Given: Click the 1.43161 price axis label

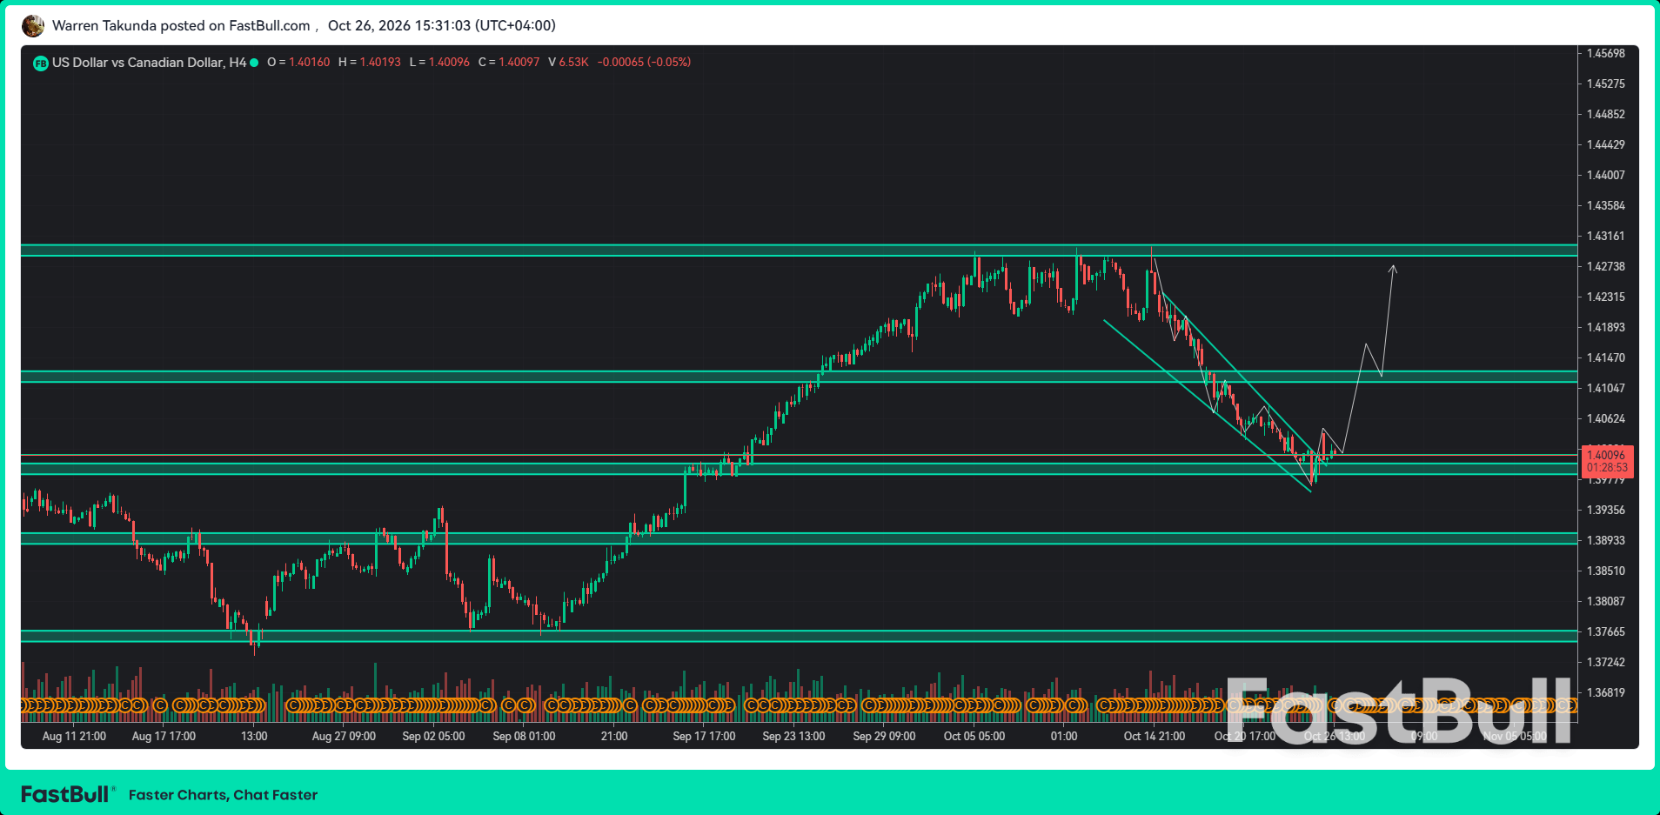Looking at the screenshot, I should [1605, 237].
